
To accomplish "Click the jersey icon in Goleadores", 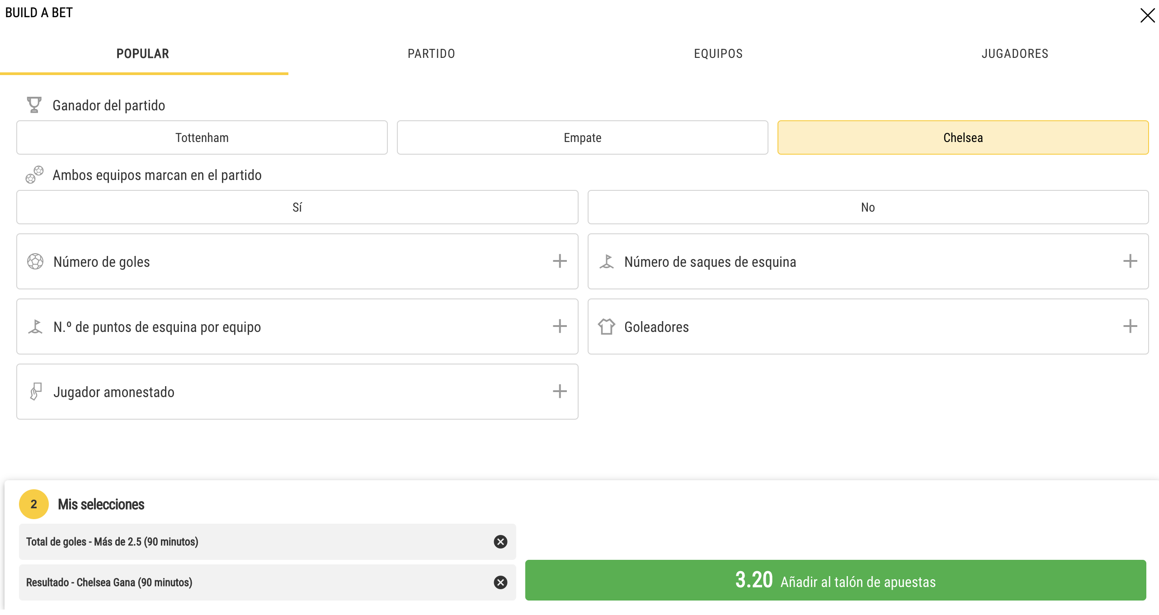I will click(607, 326).
